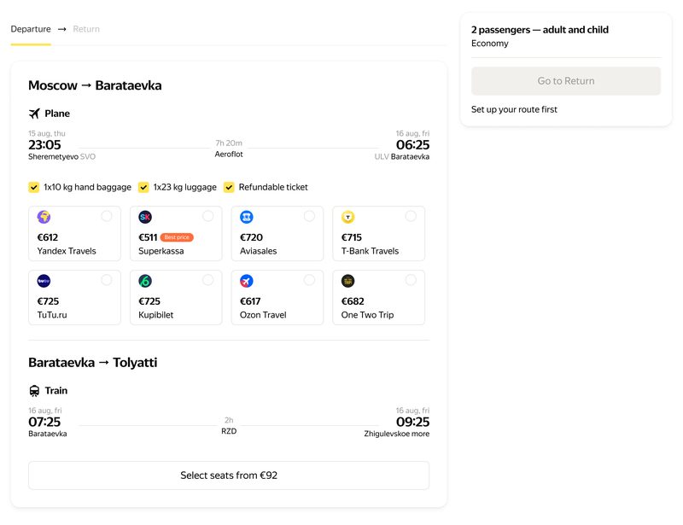Click the Superkassa SK logo

[145, 217]
